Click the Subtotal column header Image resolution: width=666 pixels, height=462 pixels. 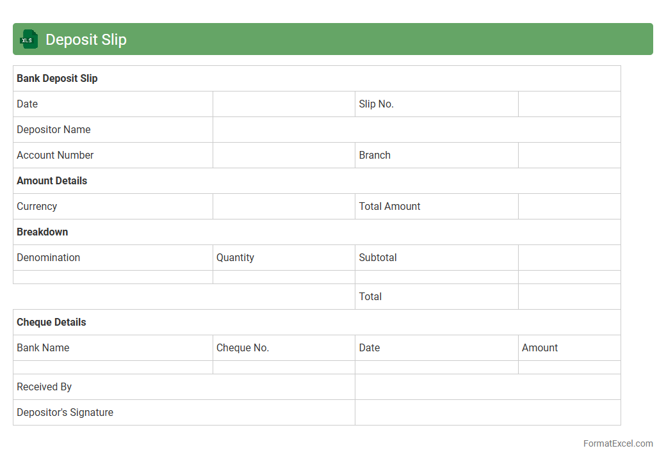[x=378, y=258]
